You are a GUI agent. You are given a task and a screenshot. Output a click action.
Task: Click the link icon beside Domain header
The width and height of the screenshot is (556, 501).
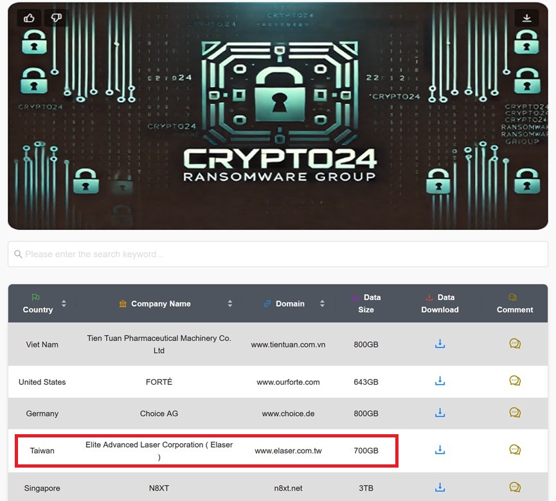click(x=267, y=304)
